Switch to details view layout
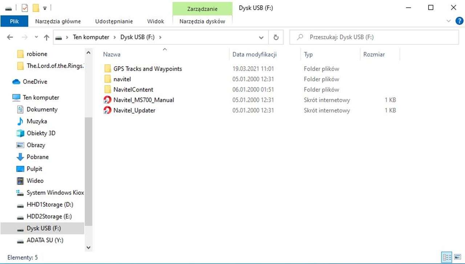465x264 pixels. pos(447,257)
